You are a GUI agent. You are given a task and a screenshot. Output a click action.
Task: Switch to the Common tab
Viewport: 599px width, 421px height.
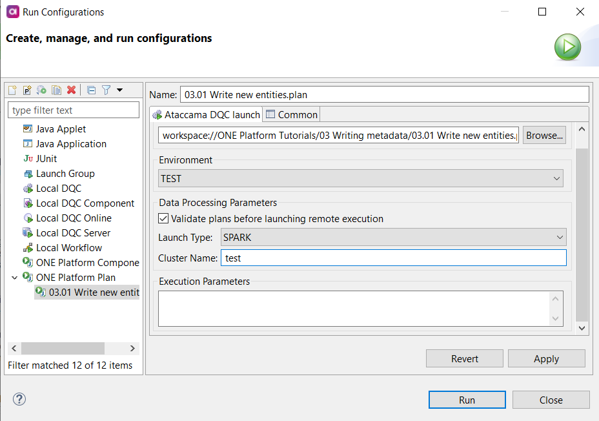coord(292,115)
